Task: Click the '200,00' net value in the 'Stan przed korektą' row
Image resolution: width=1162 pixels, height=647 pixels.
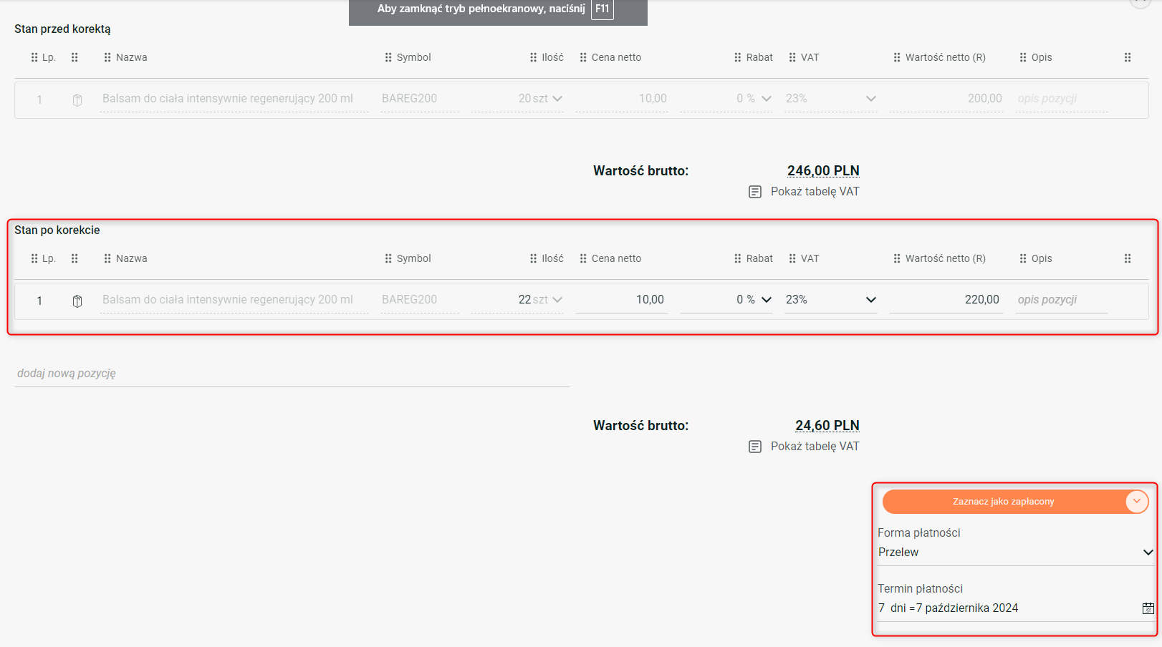Action: pyautogui.click(x=985, y=99)
